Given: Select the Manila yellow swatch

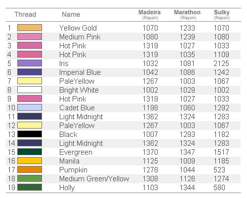Looking at the screenshot, I should [30, 161].
